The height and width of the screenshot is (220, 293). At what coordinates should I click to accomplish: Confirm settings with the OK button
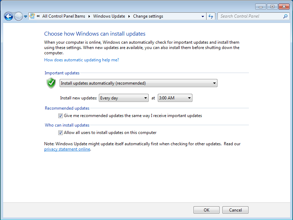pyautogui.click(x=207, y=210)
